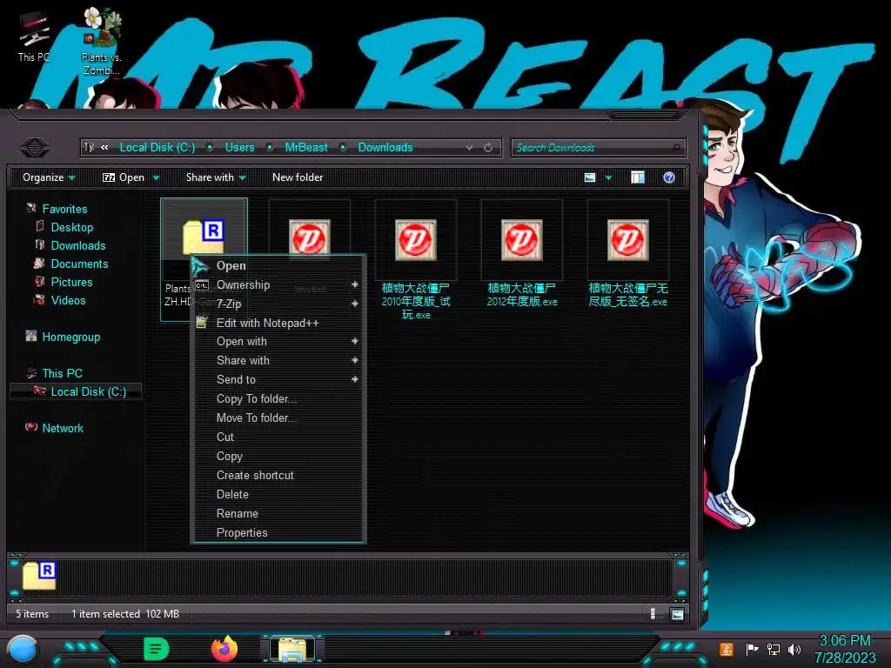Viewport: 891px width, 668px height.
Task: Click the search magnifier icon
Action: pyautogui.click(x=676, y=148)
